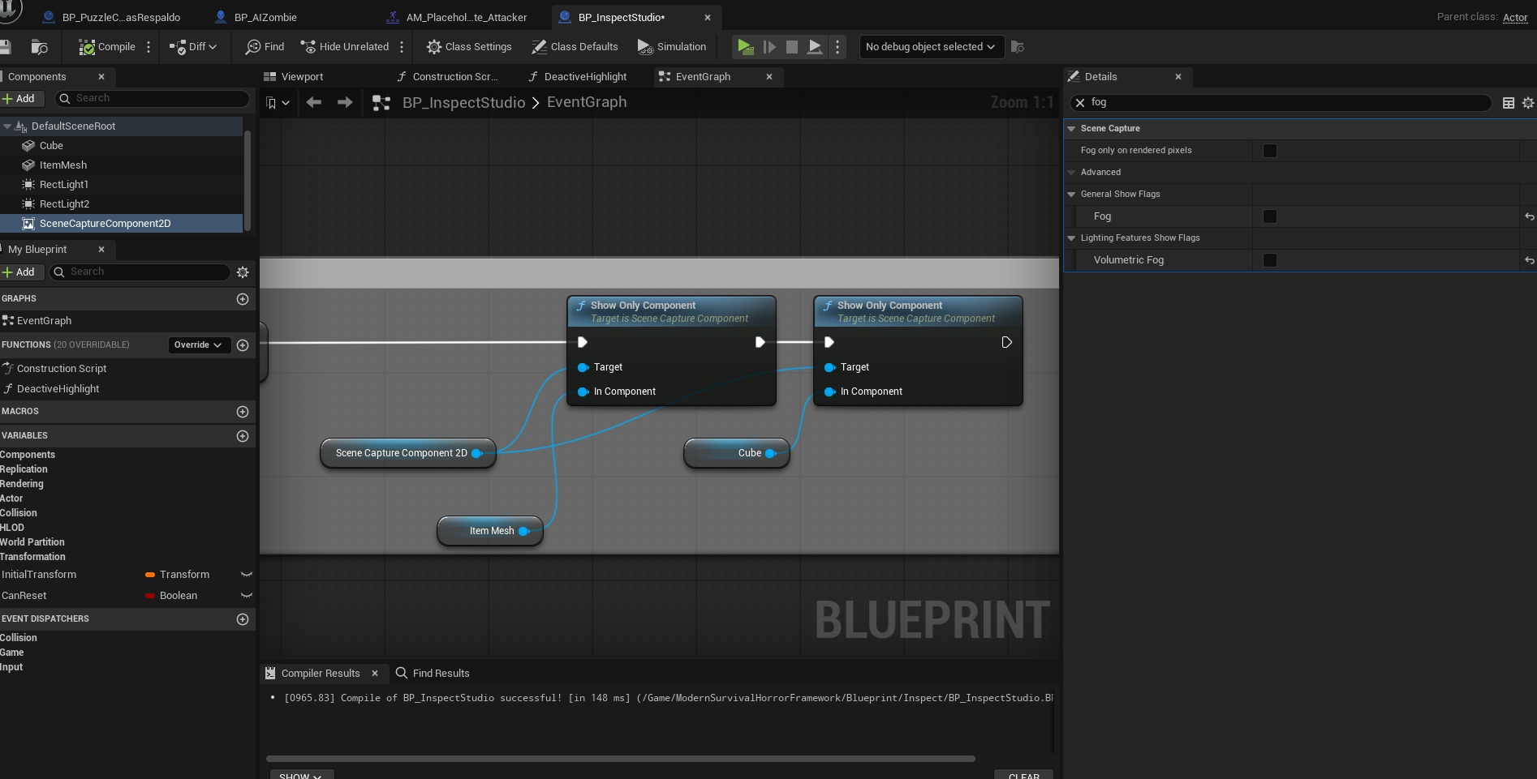Open the EventGraph in My Blueprint

point(44,321)
